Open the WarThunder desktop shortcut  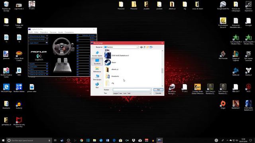223,55
